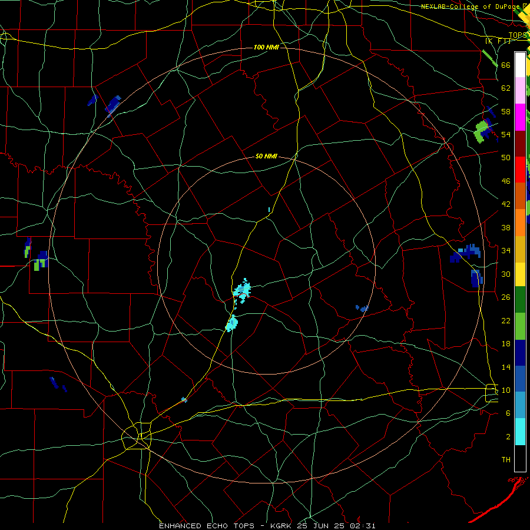This screenshot has width=530, height=530.
Task: Click the "10" legend value
Action: [x=506, y=390]
